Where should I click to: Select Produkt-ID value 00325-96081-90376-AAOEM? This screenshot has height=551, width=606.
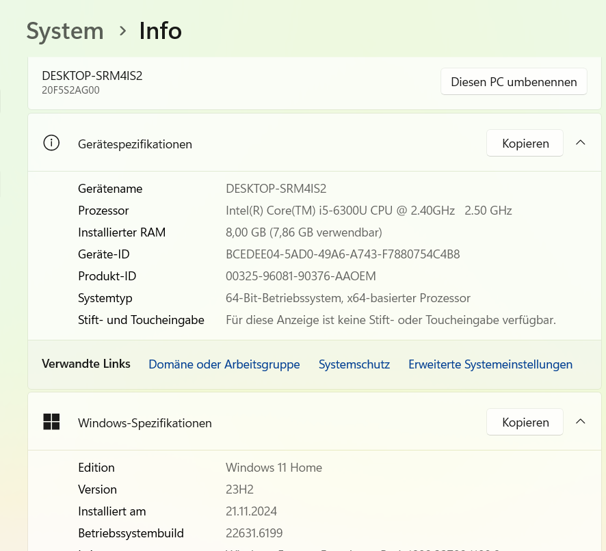tap(301, 276)
